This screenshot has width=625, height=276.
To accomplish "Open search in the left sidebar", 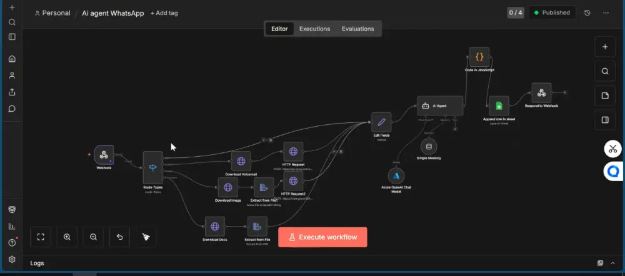I will coord(12,22).
